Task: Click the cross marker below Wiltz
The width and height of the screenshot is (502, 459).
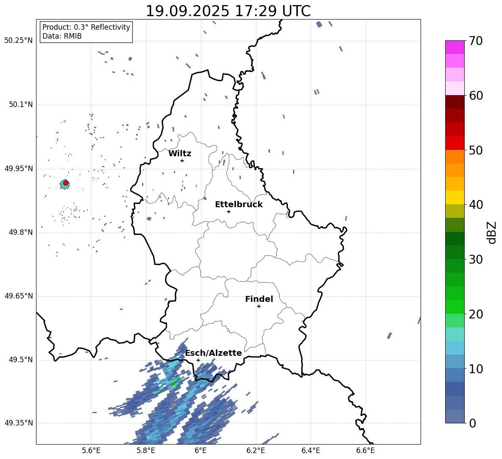Action: [182, 161]
